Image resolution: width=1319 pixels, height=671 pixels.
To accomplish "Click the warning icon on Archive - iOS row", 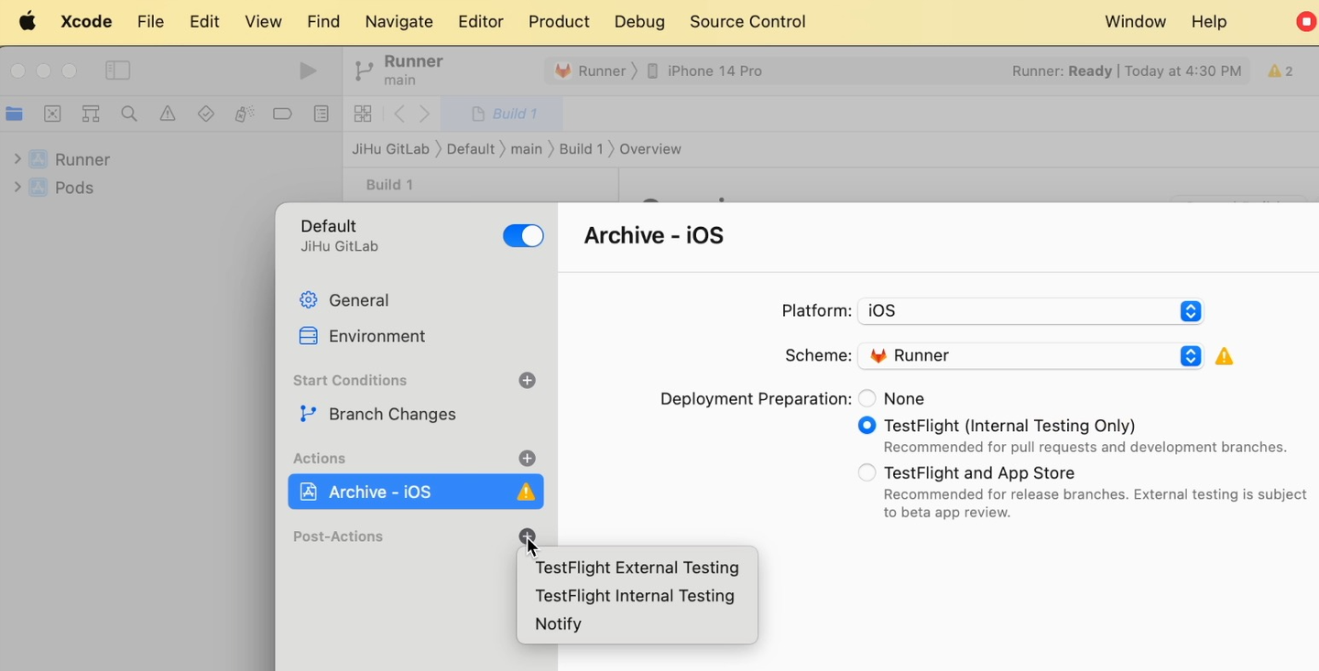I will tap(526, 492).
